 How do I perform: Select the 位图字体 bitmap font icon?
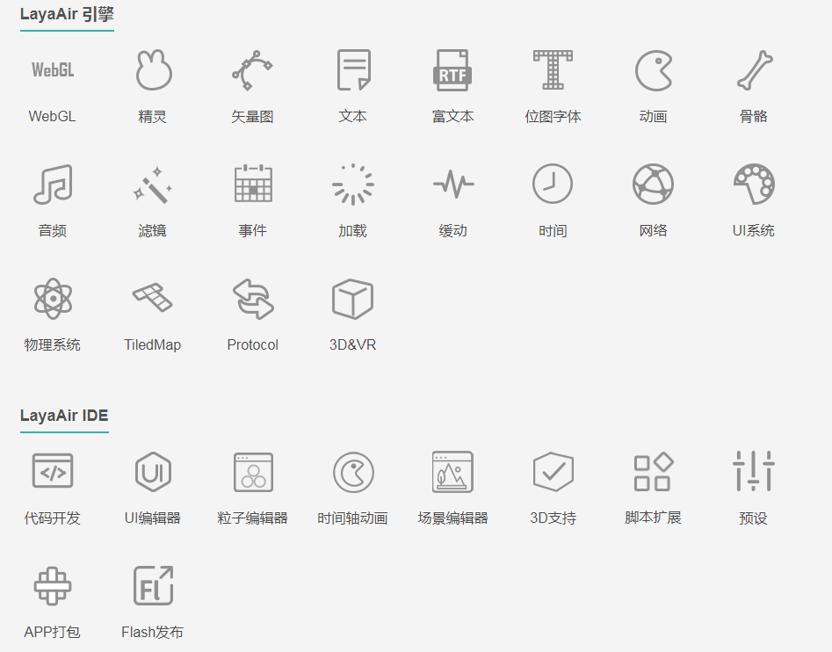[x=553, y=70]
